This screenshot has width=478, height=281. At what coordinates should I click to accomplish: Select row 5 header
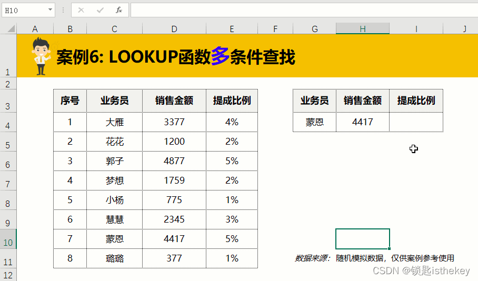click(8, 142)
